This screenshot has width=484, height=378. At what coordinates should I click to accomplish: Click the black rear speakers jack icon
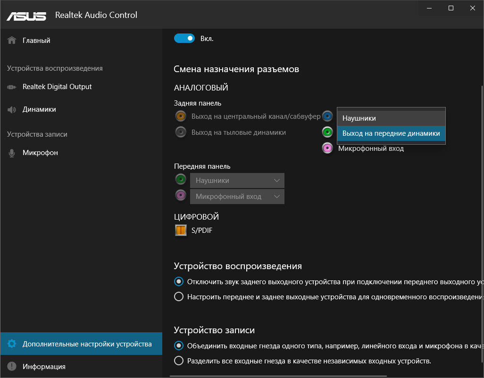pyautogui.click(x=180, y=132)
